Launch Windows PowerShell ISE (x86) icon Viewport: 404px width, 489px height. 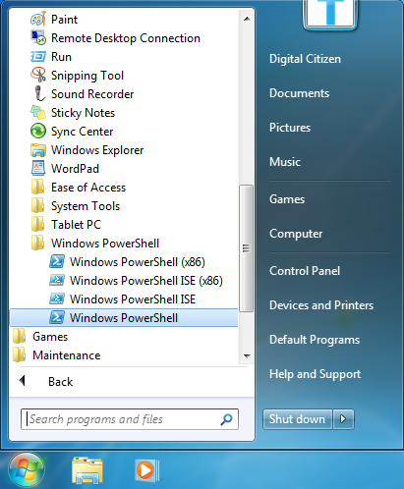click(57, 281)
